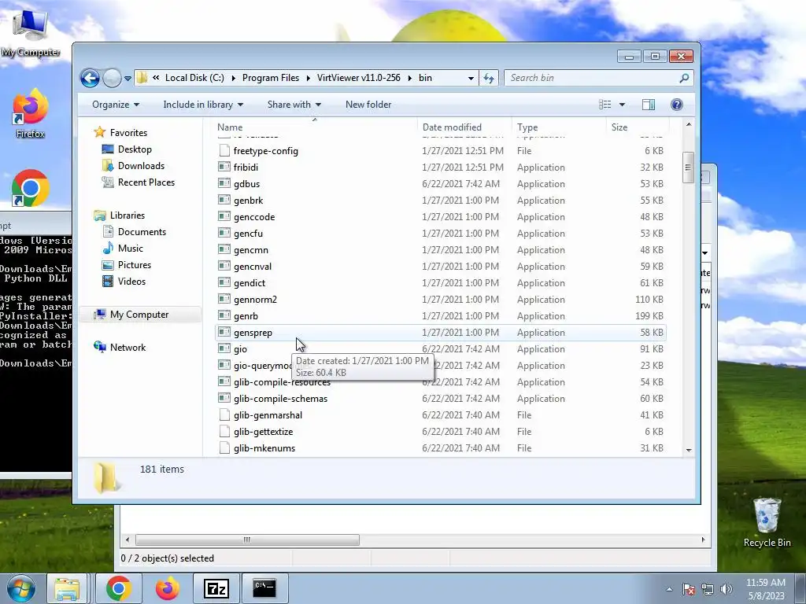
Task: Open the Music library
Action: click(130, 248)
